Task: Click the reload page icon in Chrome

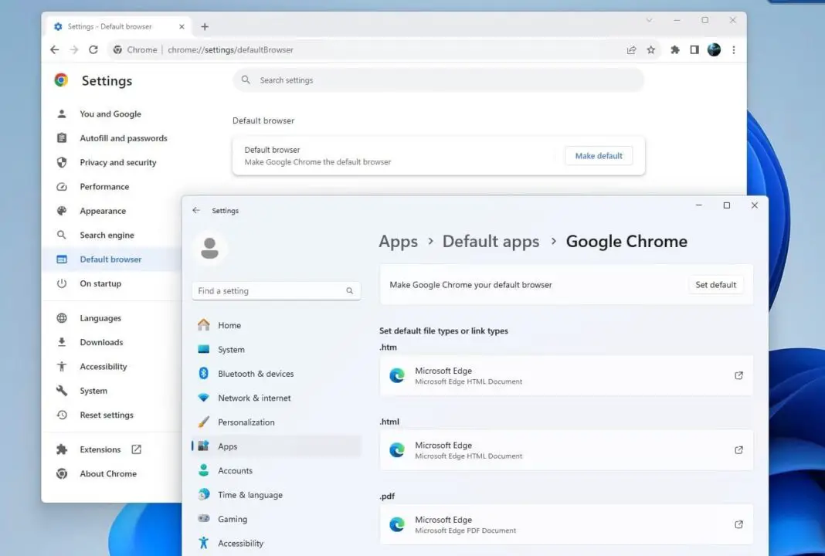Action: click(x=93, y=49)
